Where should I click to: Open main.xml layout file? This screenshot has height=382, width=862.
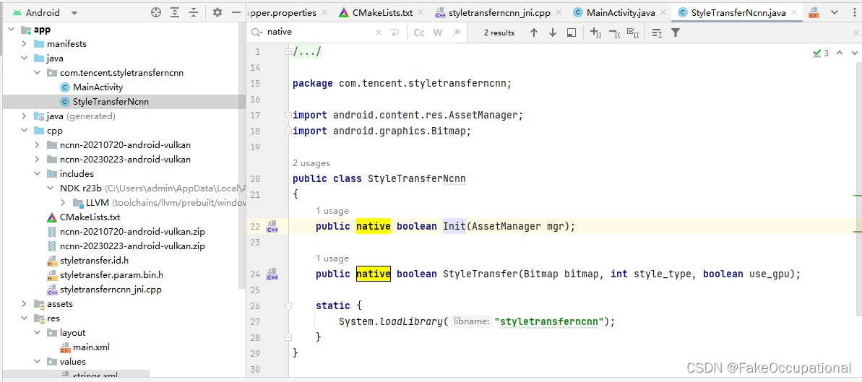click(91, 347)
